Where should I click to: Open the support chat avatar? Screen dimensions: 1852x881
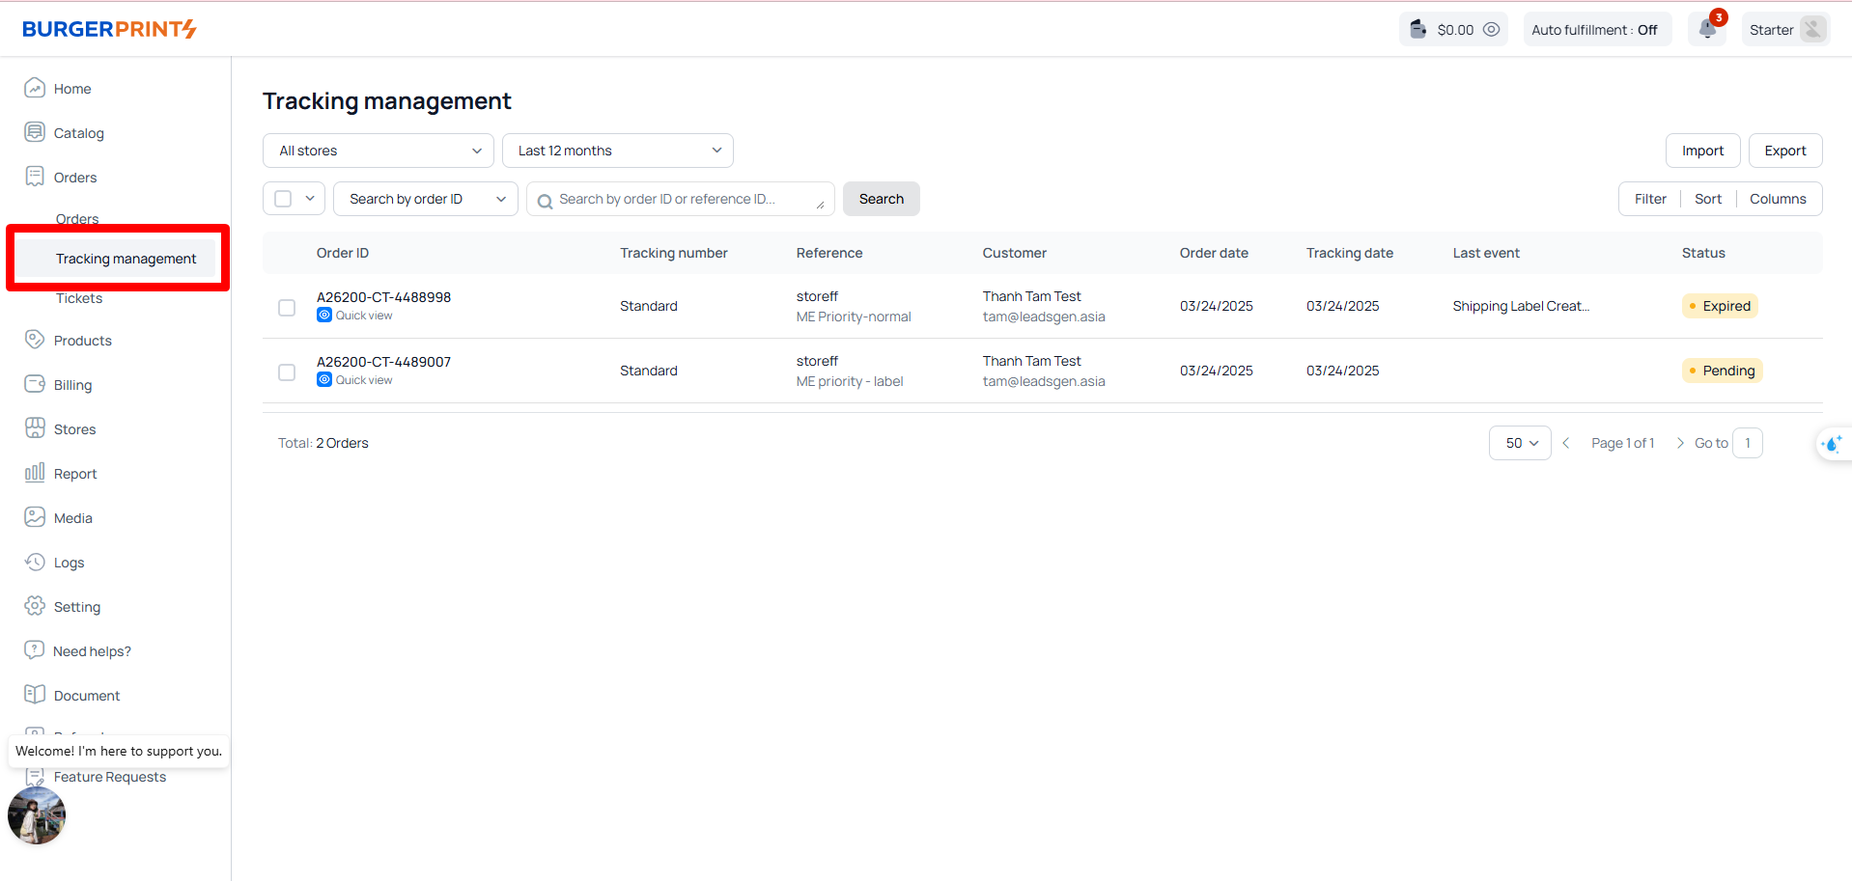click(37, 815)
